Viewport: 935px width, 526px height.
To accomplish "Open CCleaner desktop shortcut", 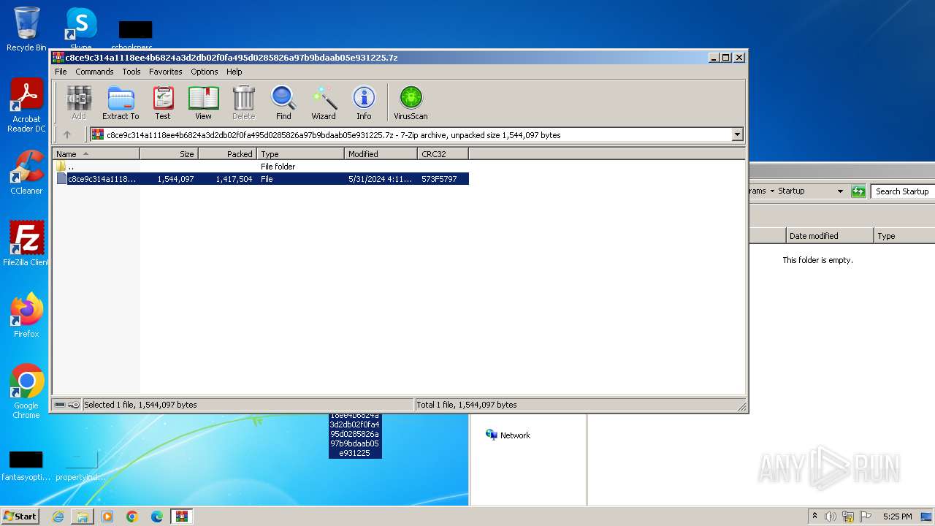I will coord(26,172).
